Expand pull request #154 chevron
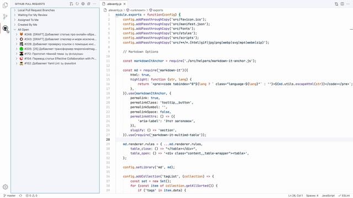This screenshot has height=198, width=353. click(17, 58)
